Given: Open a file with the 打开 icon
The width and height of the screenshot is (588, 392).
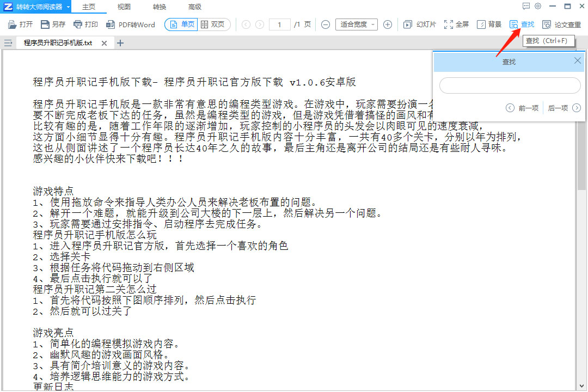Looking at the screenshot, I should pyautogui.click(x=20, y=24).
